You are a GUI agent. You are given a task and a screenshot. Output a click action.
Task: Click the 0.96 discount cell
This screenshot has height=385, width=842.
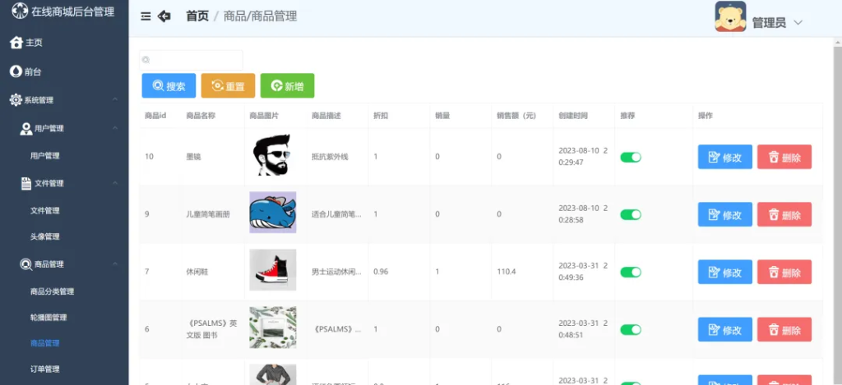381,272
